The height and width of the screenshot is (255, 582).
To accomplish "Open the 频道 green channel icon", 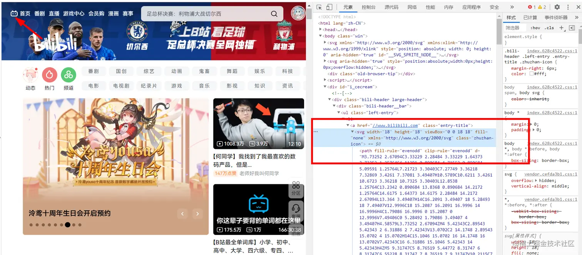I will [x=69, y=75].
